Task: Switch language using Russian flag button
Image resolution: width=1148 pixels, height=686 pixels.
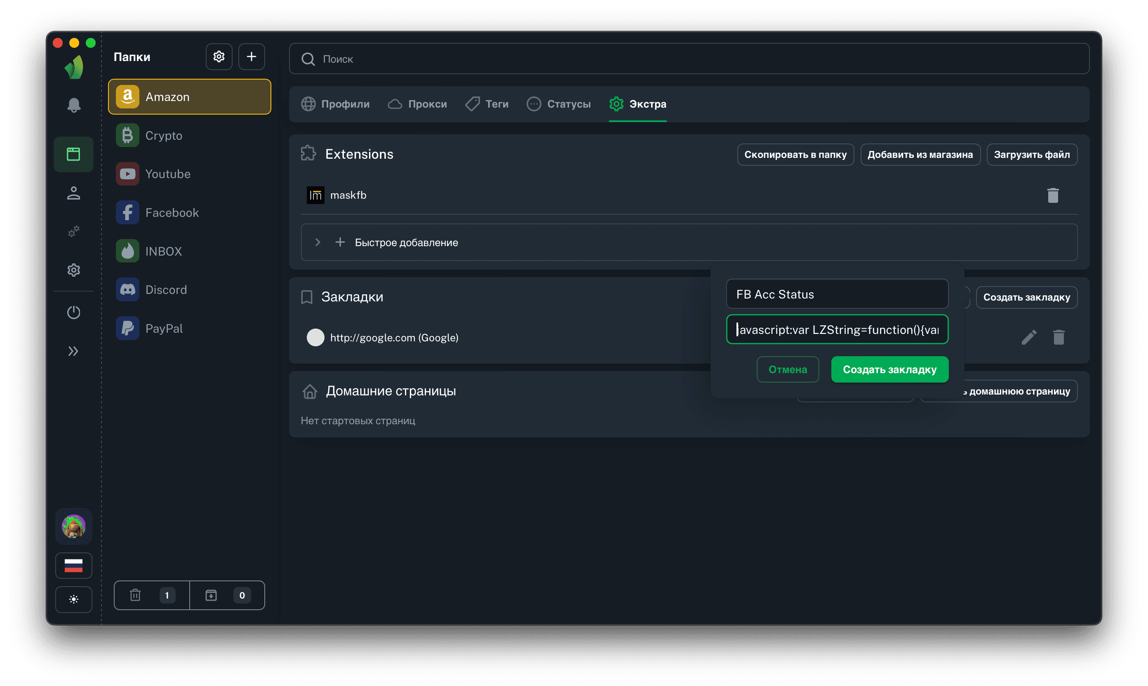Action: click(73, 565)
